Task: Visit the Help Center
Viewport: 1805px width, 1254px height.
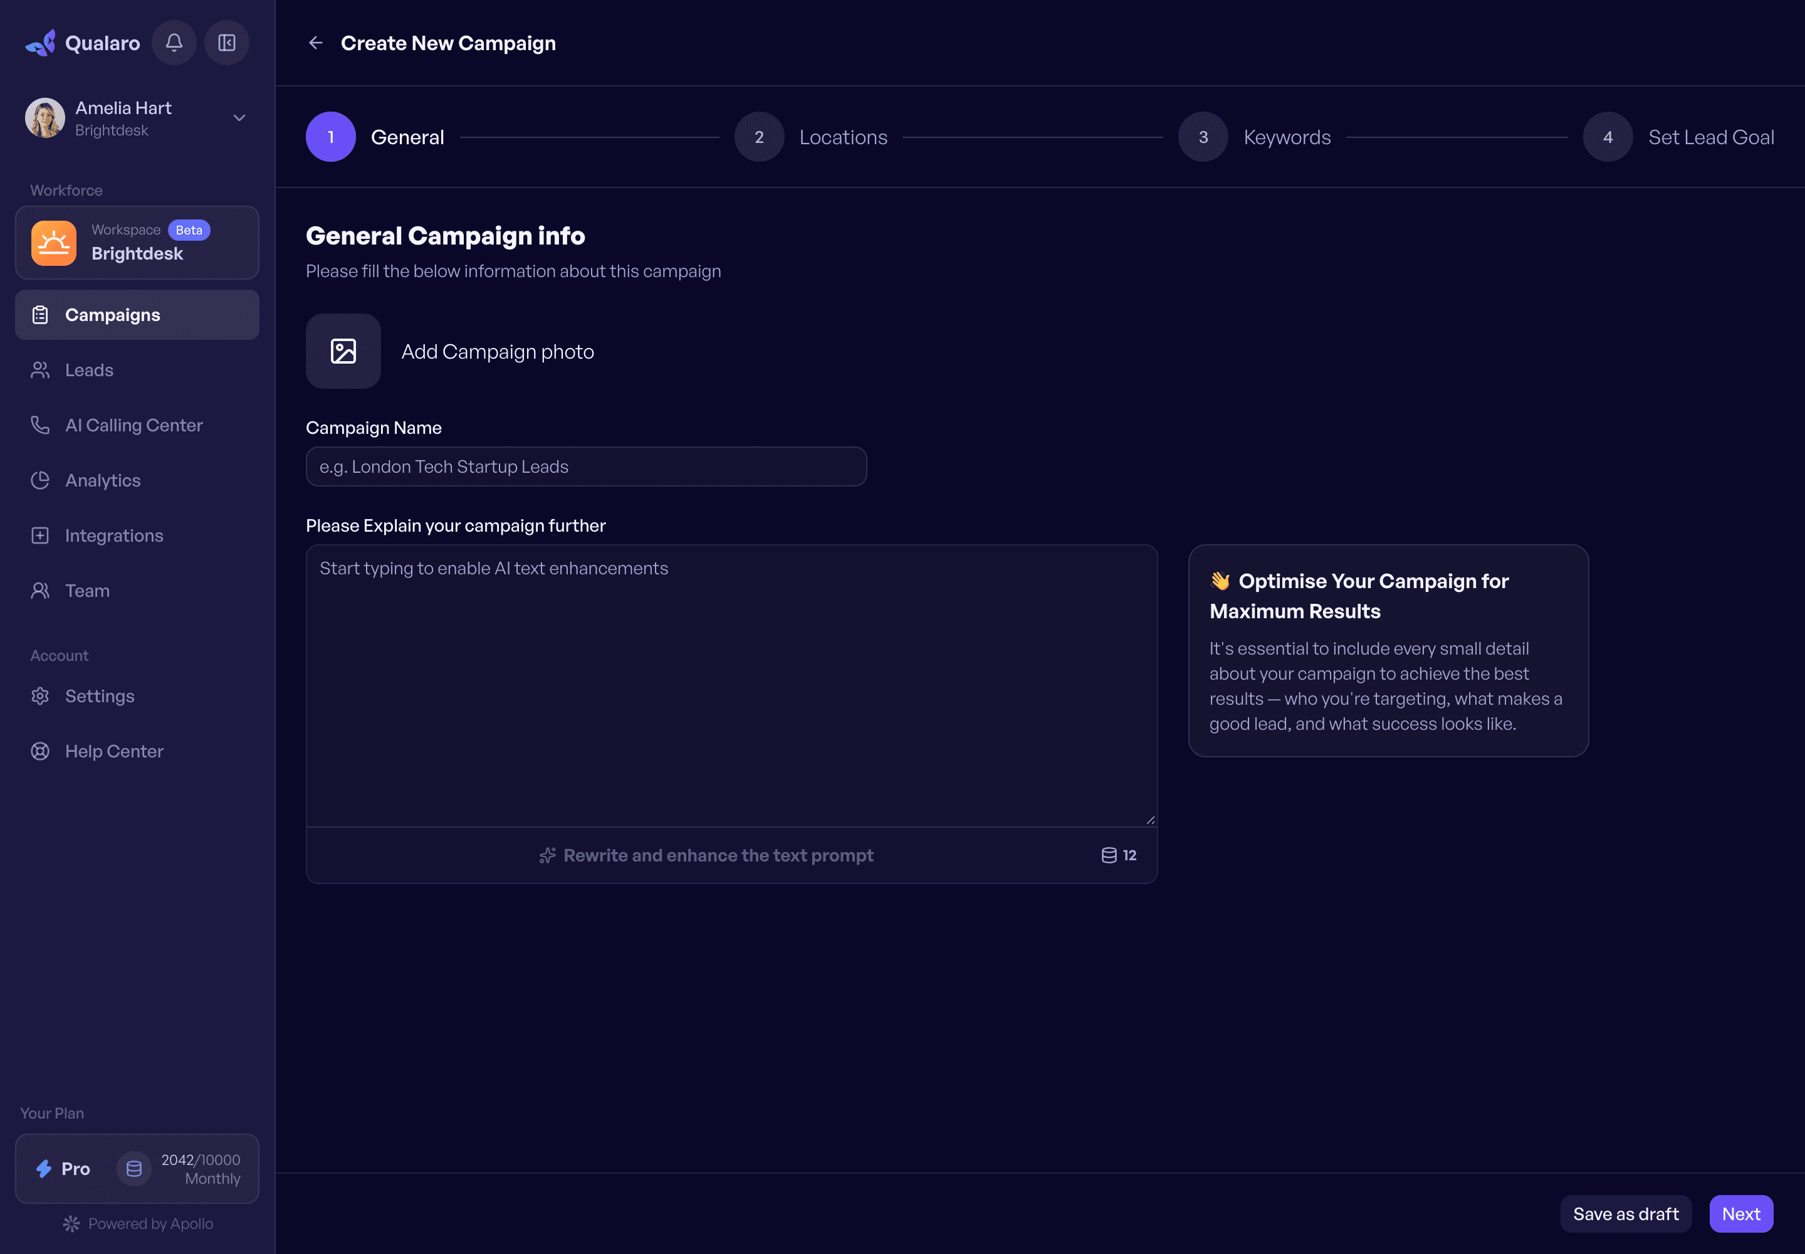Action: pos(137,751)
